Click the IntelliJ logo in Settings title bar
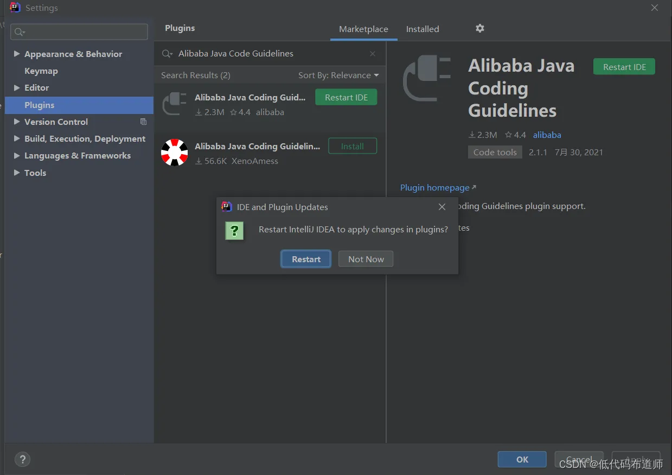This screenshot has height=475, width=672. (x=15, y=8)
